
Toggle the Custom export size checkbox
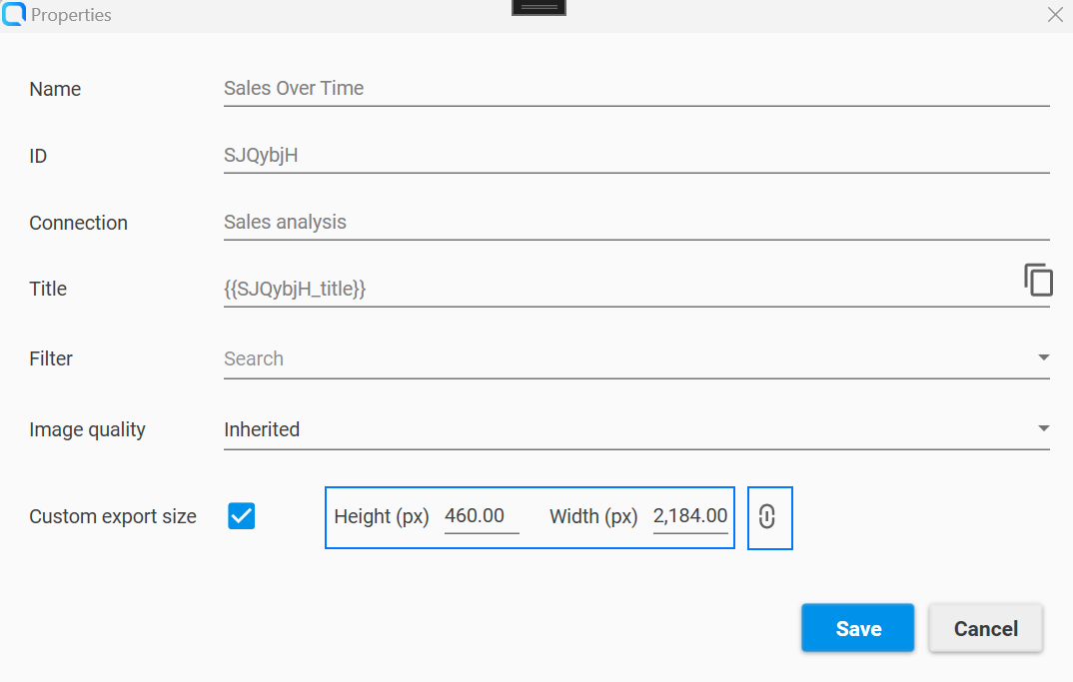coord(241,516)
